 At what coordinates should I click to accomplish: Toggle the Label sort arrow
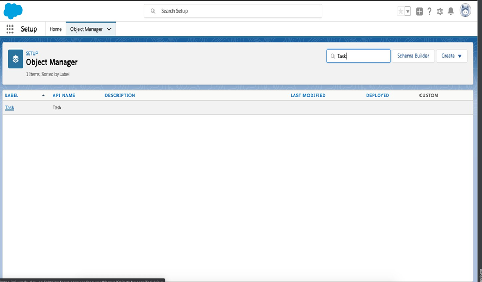(44, 96)
